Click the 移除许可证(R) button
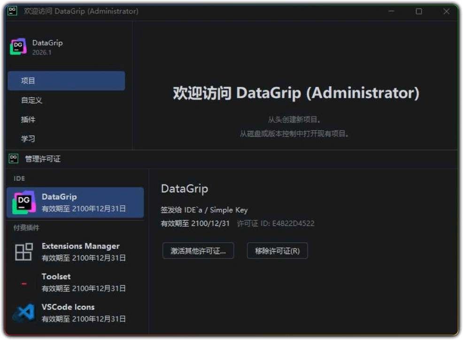Screen dimensions: 463x340 coord(277,250)
